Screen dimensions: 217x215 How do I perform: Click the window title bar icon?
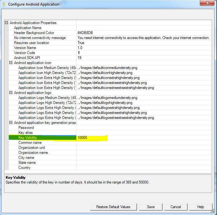tap(4, 4)
